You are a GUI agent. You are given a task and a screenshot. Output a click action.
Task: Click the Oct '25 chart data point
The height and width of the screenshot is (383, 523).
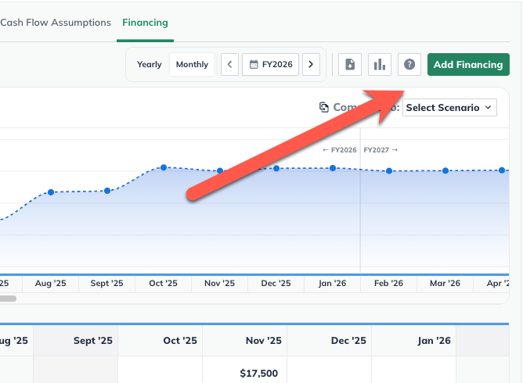164,167
